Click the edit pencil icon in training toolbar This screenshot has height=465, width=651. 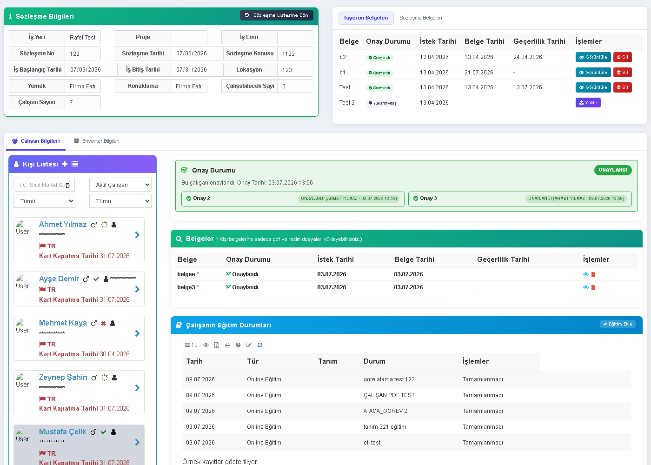pyautogui.click(x=249, y=345)
